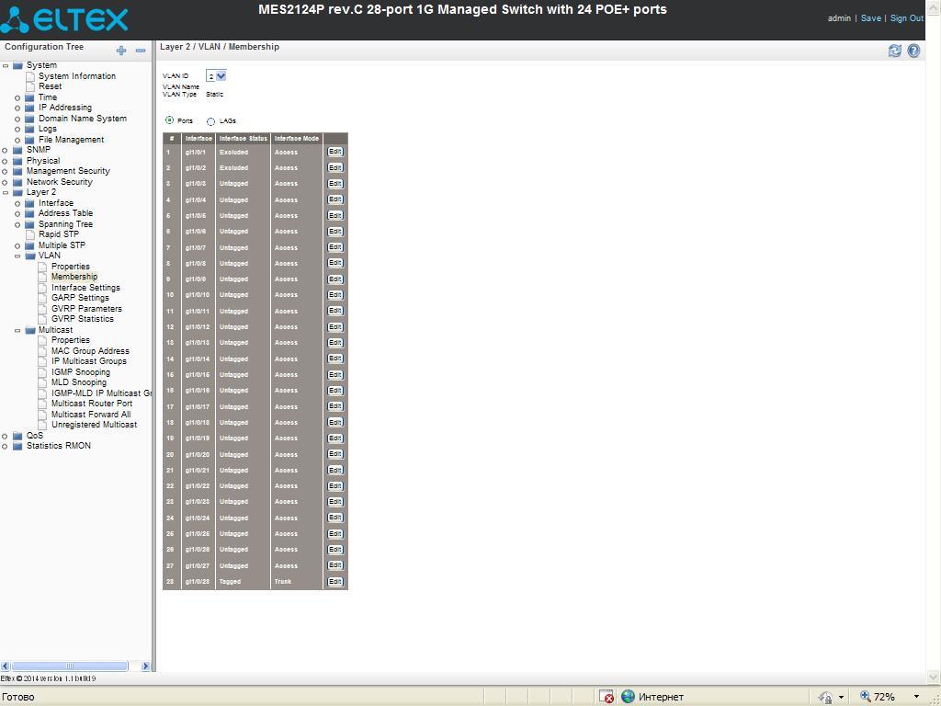Collapse the System tree node
The height and width of the screenshot is (706, 941).
pyautogui.click(x=6, y=65)
